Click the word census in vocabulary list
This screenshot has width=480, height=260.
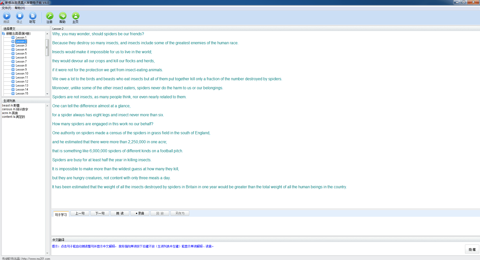click(x=7, y=109)
